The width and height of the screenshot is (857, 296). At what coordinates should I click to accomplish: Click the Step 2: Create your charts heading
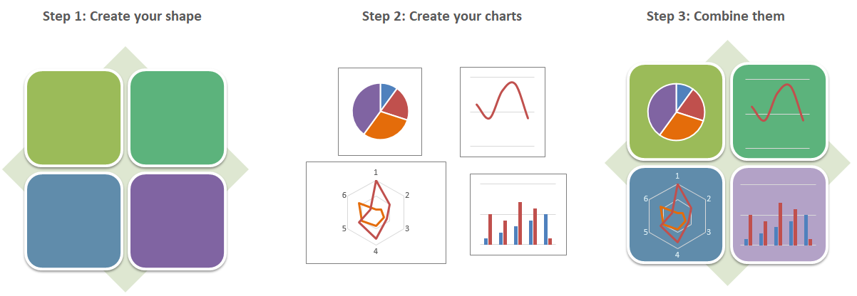[x=442, y=16]
